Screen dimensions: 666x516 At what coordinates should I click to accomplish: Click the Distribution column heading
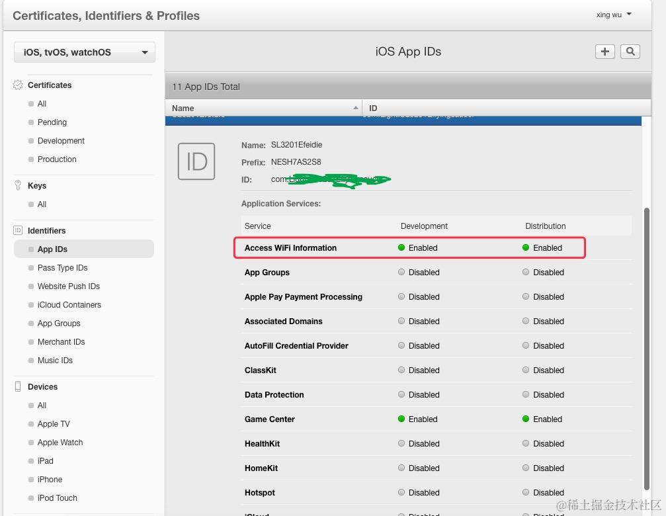click(546, 226)
